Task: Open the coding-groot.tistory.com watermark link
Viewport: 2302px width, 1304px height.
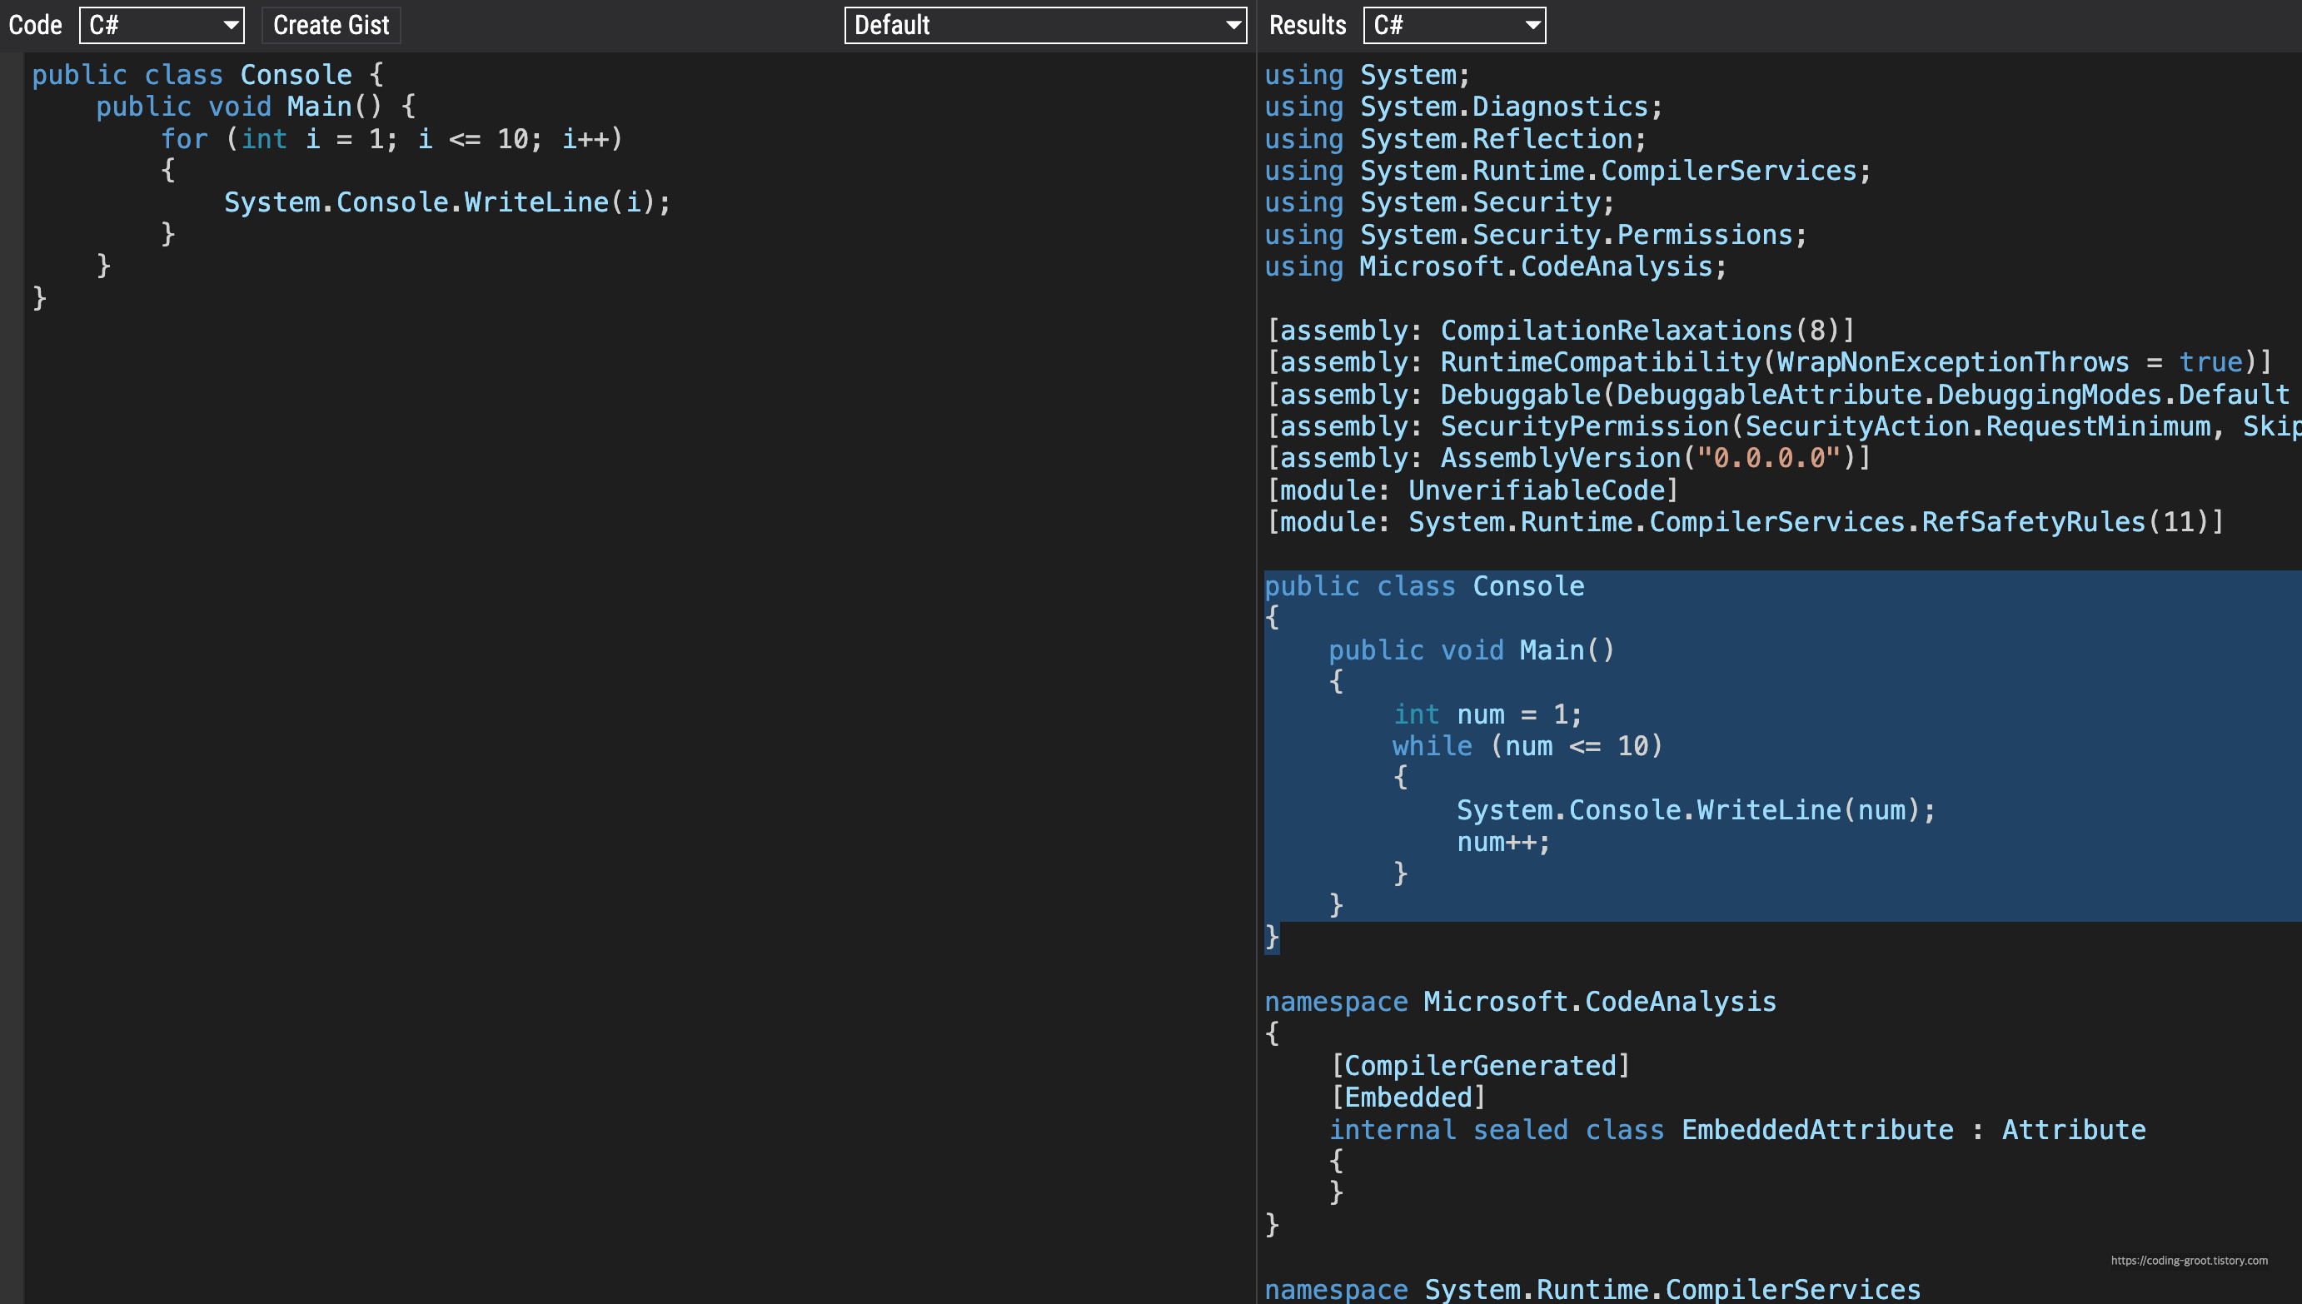Action: 2188,1260
